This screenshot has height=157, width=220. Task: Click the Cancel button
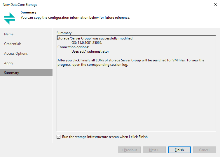(x=204, y=150)
